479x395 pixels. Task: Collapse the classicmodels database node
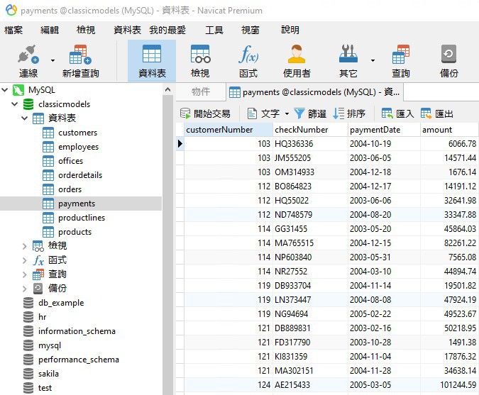(x=15, y=104)
